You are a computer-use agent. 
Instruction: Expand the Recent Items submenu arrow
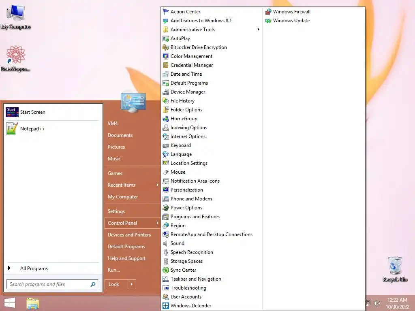pos(157,185)
